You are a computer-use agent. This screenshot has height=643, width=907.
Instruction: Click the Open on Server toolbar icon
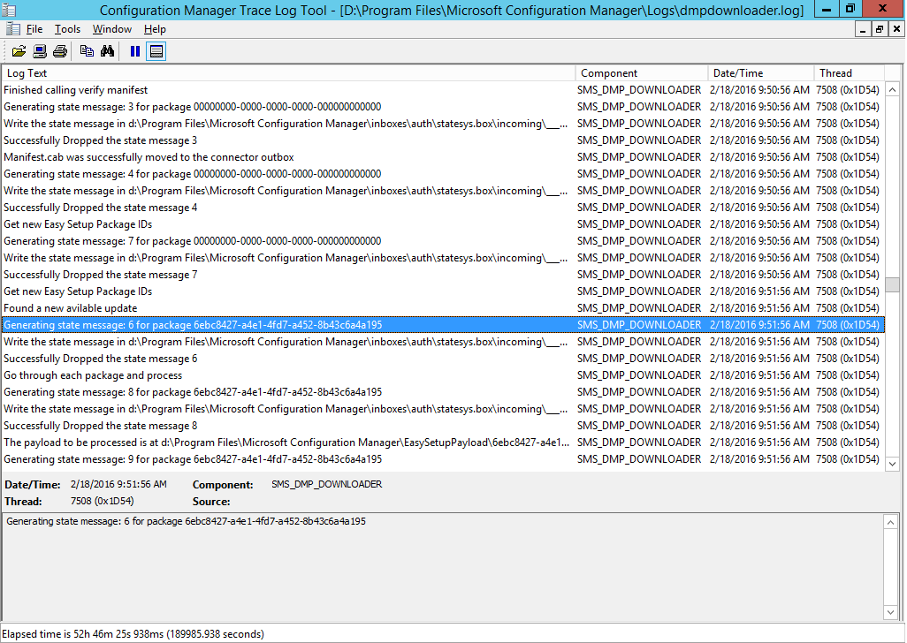[x=40, y=51]
